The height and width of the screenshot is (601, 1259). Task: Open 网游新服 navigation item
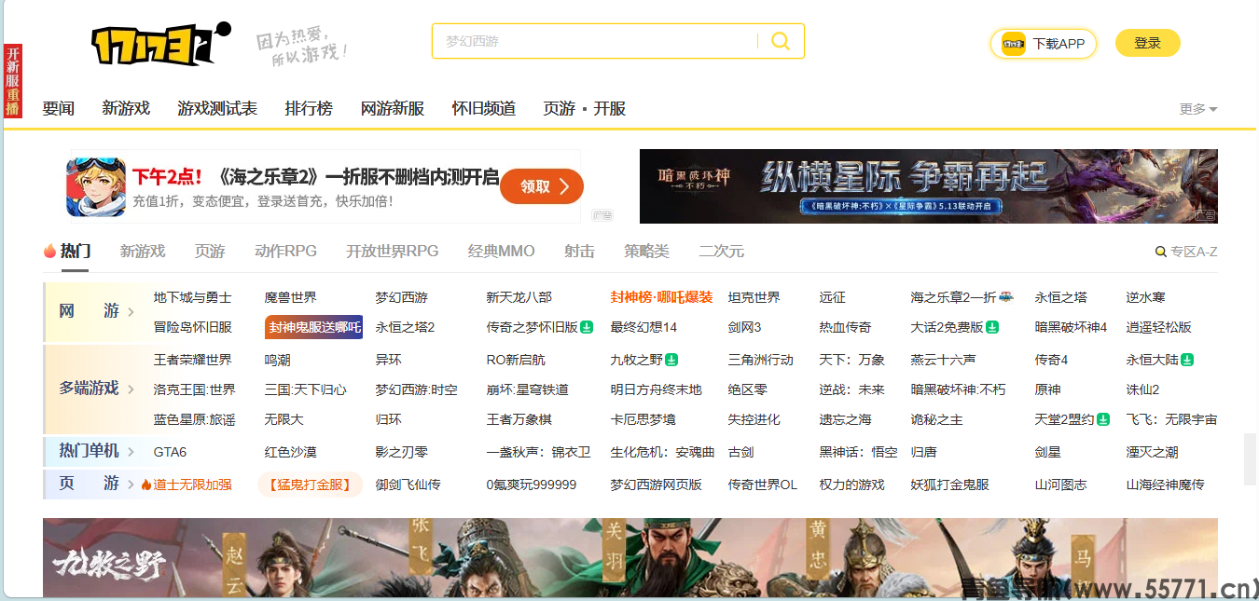click(x=393, y=109)
